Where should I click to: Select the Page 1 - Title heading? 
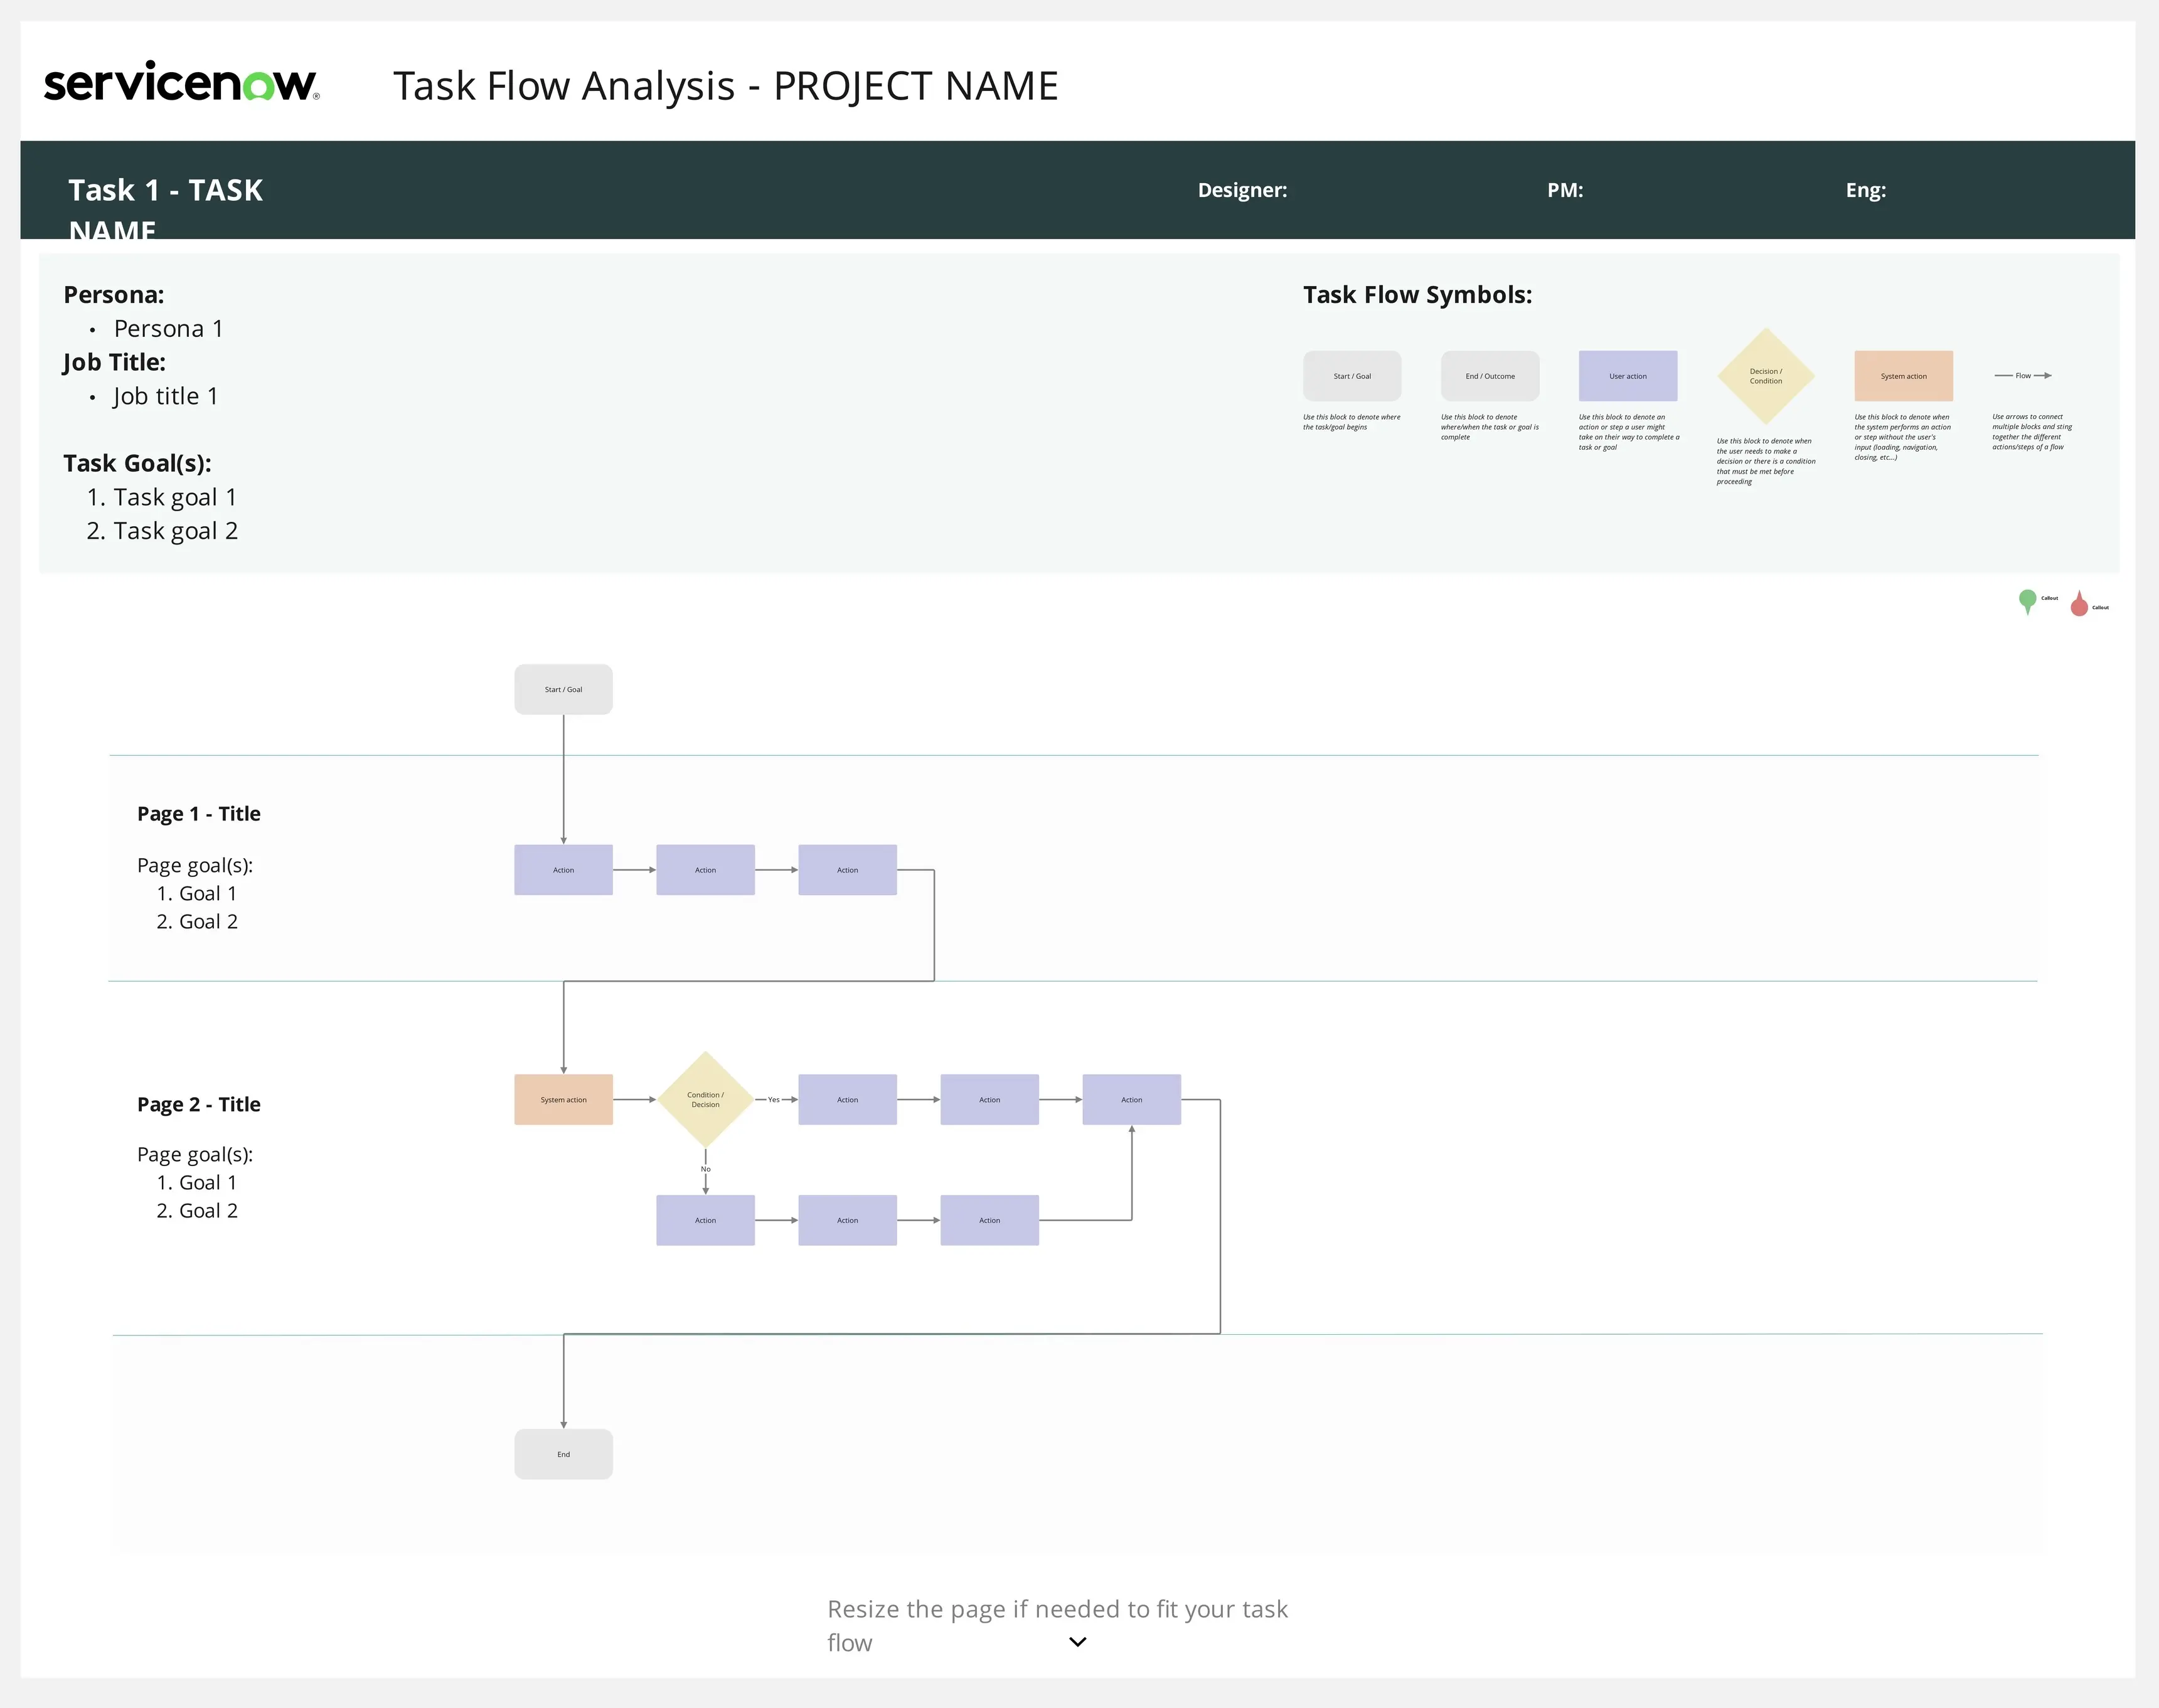click(x=198, y=813)
